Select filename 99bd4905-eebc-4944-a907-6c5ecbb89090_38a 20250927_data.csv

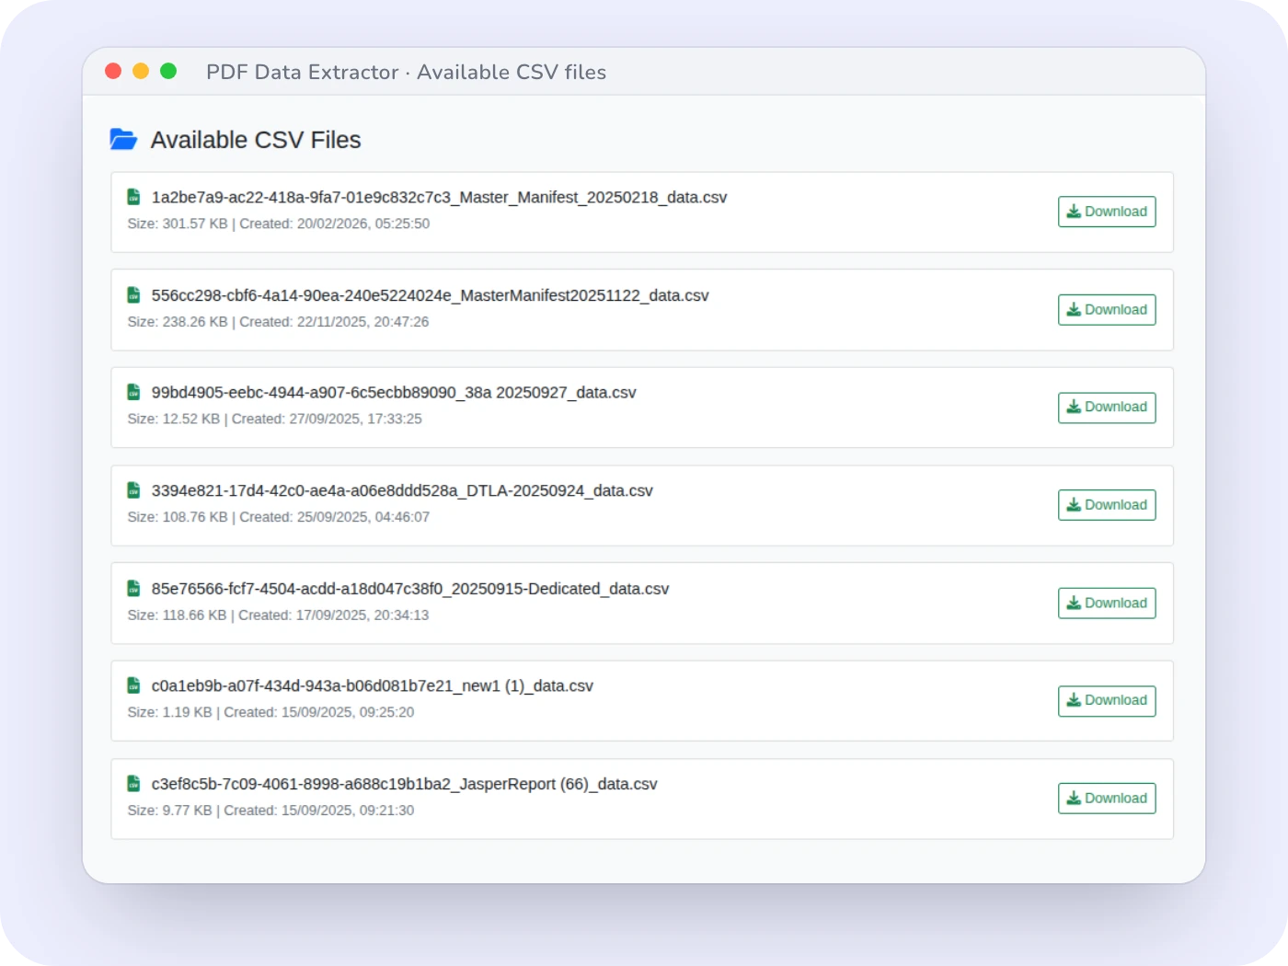coord(394,393)
